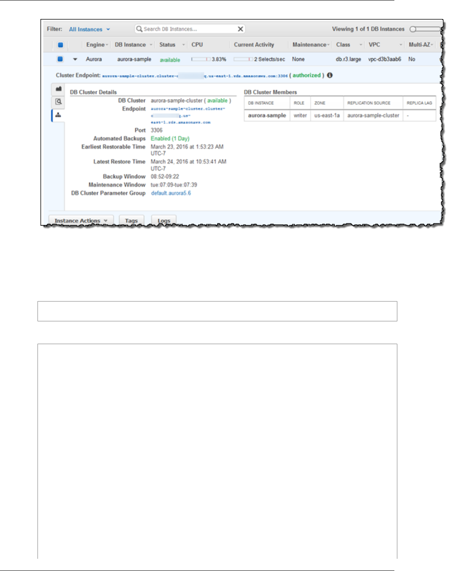The width and height of the screenshot is (450, 571).
Task: Open the Cluster Endpoint link
Action: tap(195, 76)
